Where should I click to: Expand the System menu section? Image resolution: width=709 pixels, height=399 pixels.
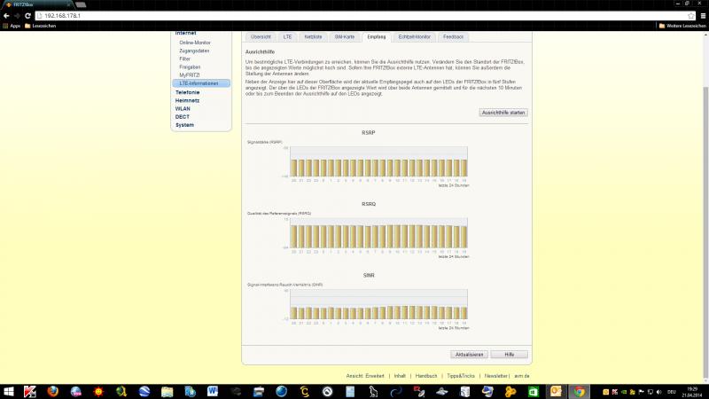click(x=184, y=125)
